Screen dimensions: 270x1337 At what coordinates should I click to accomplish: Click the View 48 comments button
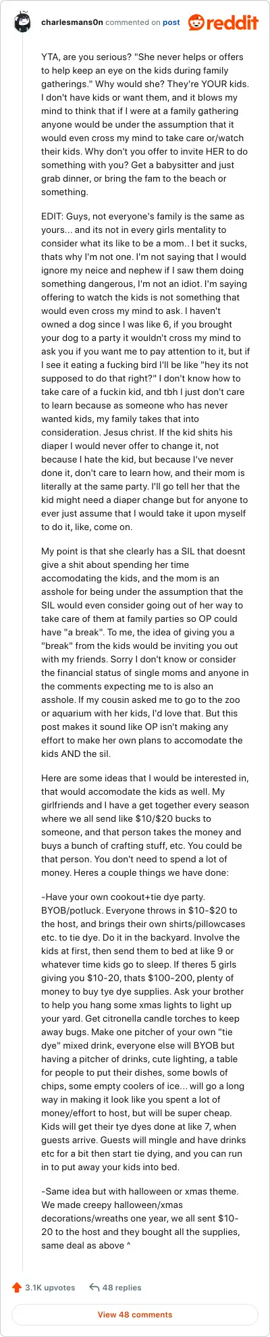point(135,1314)
